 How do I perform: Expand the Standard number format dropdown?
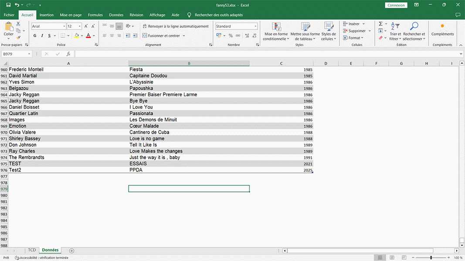[255, 27]
